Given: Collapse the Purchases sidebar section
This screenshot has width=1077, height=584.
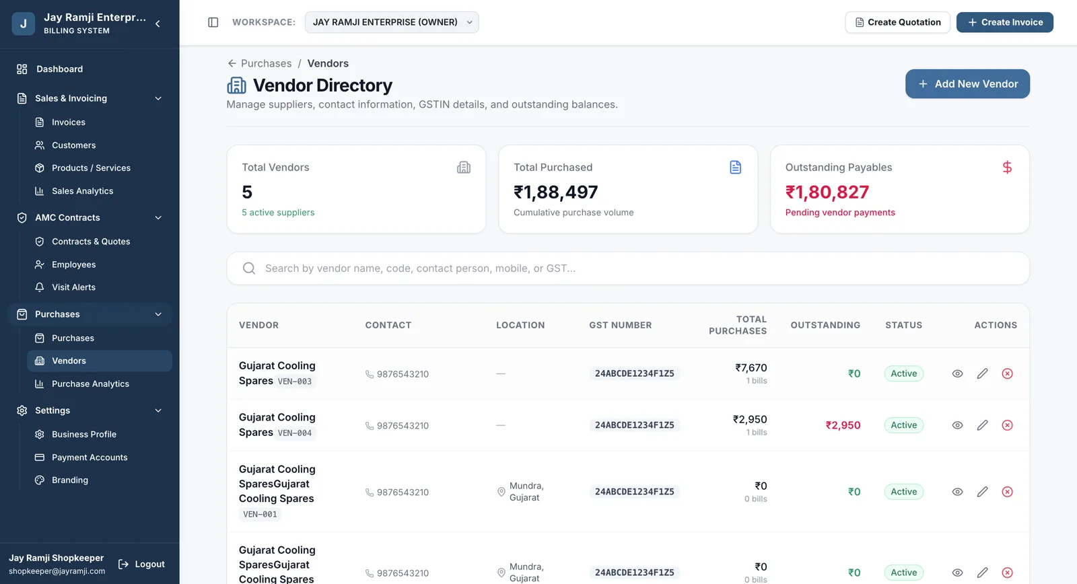Looking at the screenshot, I should point(158,314).
